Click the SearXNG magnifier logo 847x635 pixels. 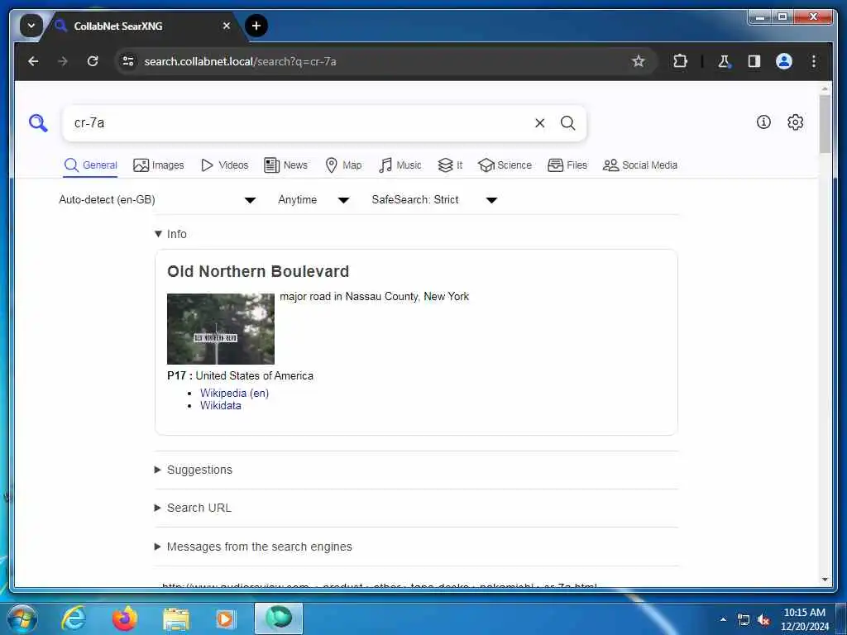click(x=38, y=123)
